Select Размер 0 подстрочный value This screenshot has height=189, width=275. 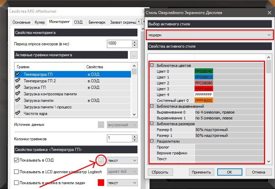tap(229, 130)
